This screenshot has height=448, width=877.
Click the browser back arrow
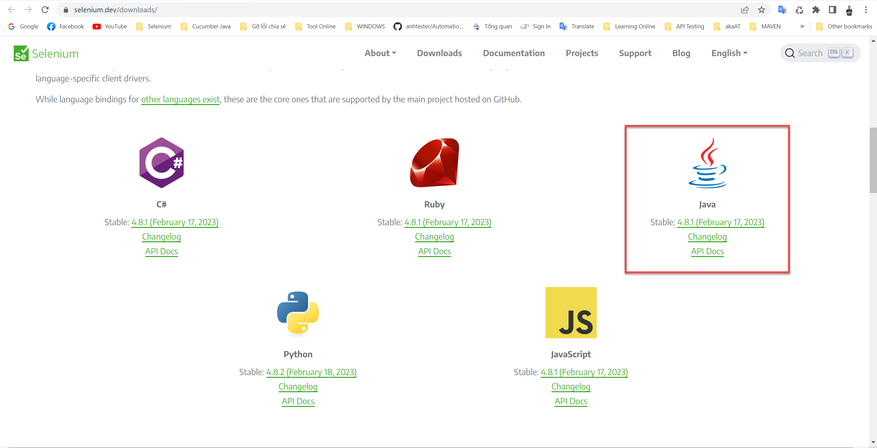tap(11, 10)
